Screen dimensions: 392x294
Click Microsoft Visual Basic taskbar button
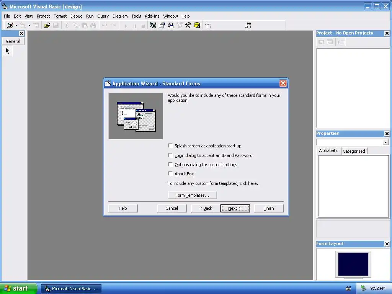click(x=71, y=289)
